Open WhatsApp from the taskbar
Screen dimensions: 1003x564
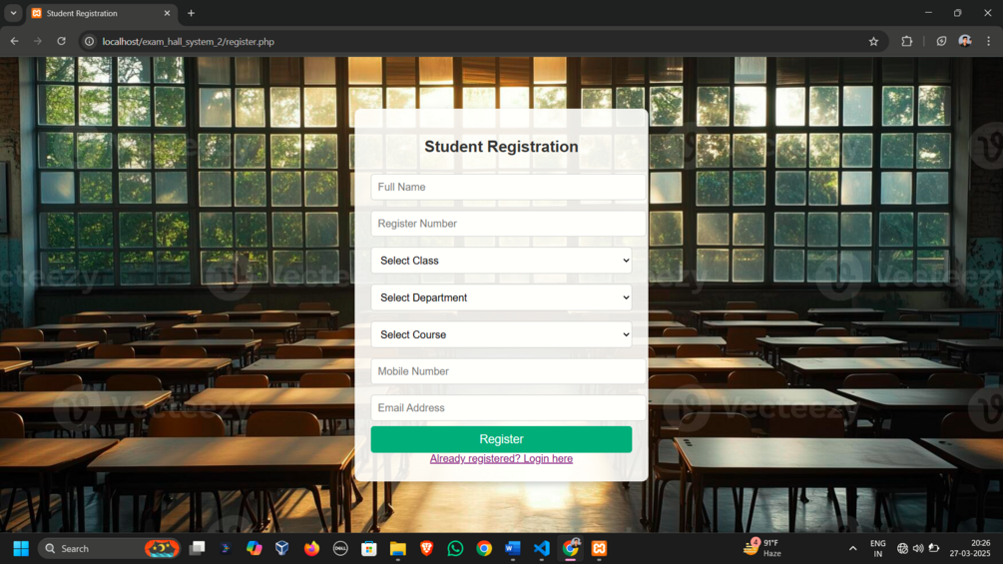[x=455, y=549]
